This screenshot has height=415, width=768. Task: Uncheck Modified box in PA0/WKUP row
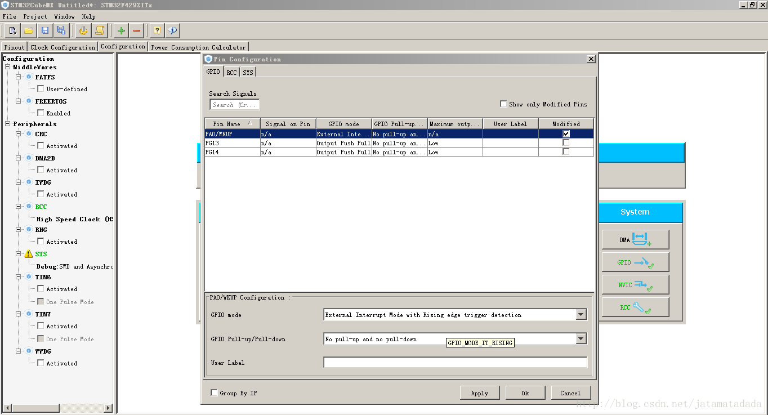[566, 133]
